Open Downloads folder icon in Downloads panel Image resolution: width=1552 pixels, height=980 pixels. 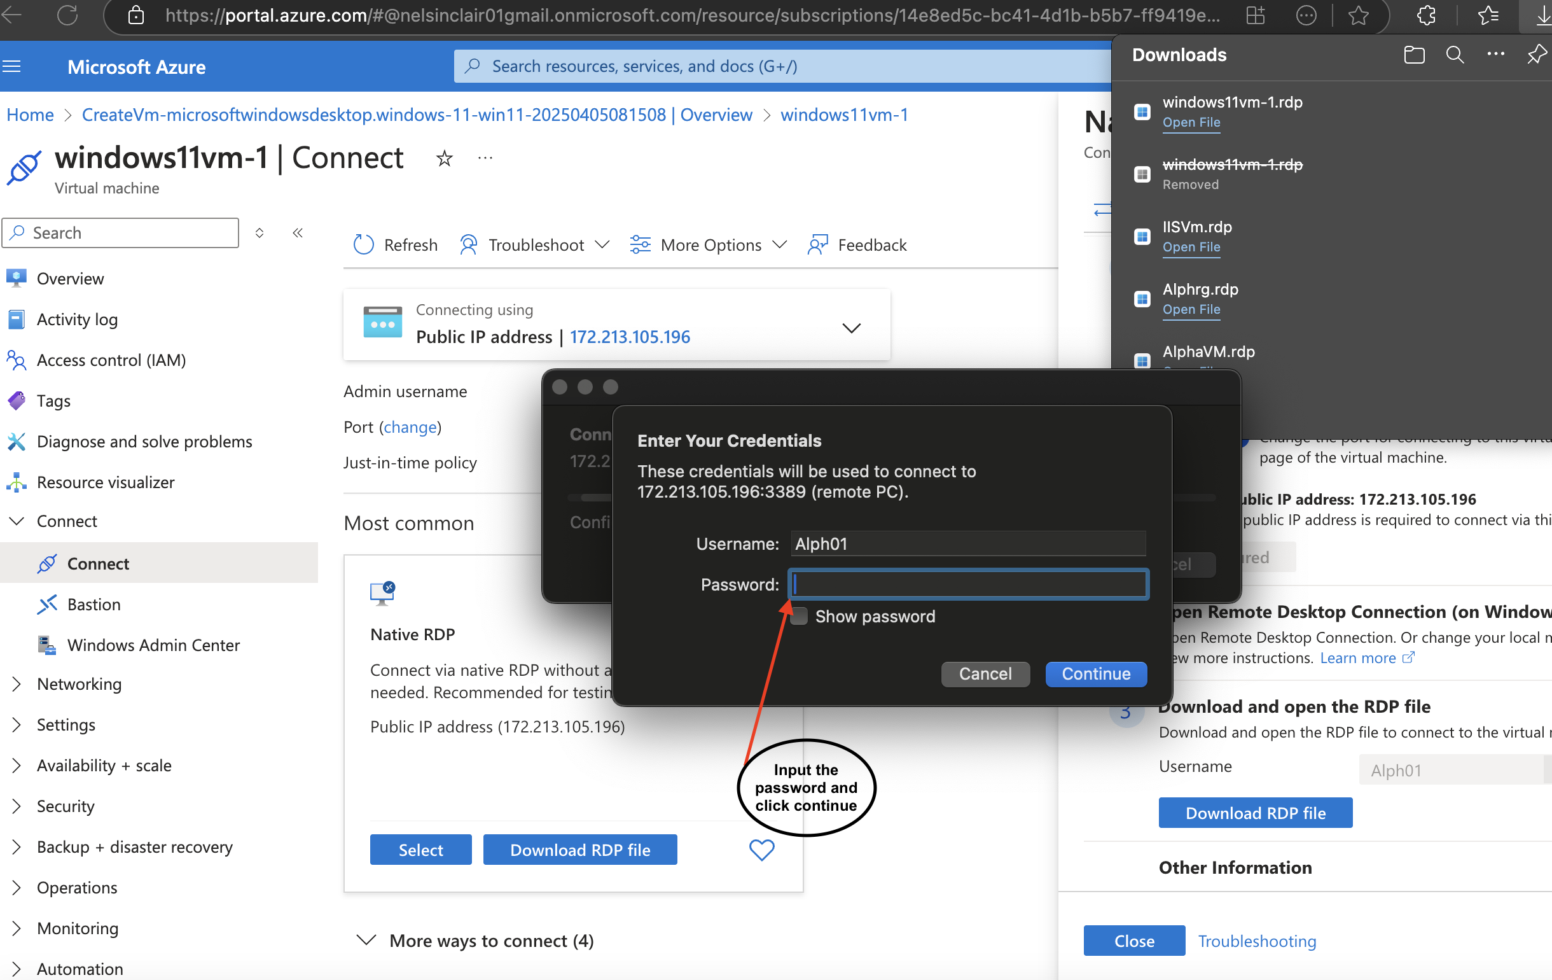click(1414, 55)
